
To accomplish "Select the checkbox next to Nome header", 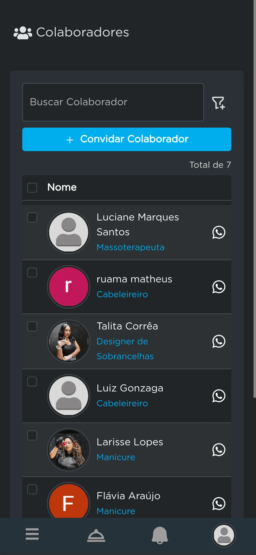I will [x=32, y=187].
